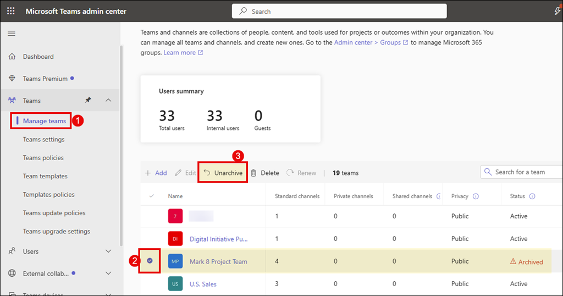563x296 pixels.
Task: Click the Renew circular arrow icon
Action: (290, 173)
